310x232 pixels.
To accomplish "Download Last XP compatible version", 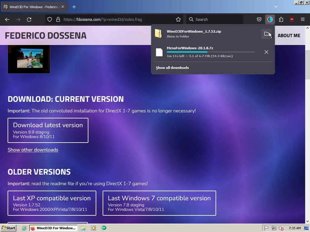I will click(52, 203).
